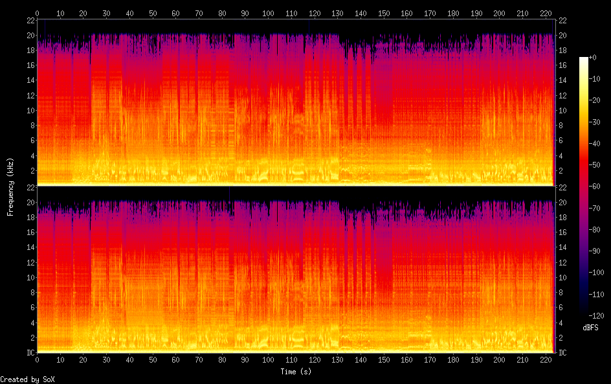Click the DC label on lower-left frequency axis
The width and height of the screenshot is (611, 384).
[x=29, y=353]
